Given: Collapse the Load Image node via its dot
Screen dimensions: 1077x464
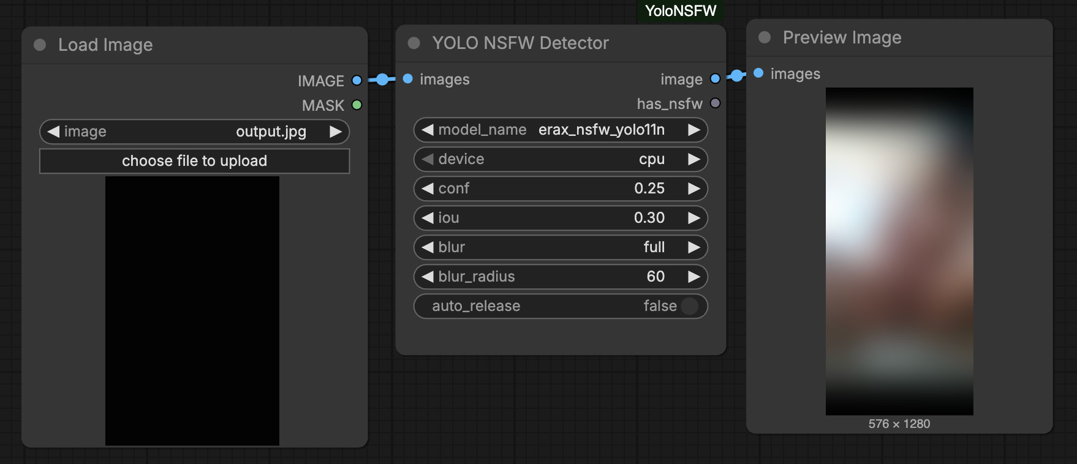Looking at the screenshot, I should click(40, 45).
